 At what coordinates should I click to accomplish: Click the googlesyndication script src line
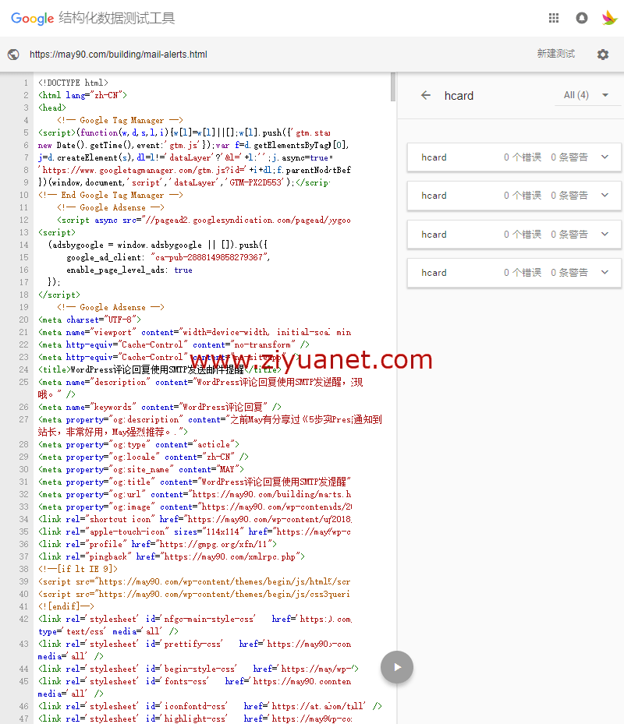(x=204, y=220)
